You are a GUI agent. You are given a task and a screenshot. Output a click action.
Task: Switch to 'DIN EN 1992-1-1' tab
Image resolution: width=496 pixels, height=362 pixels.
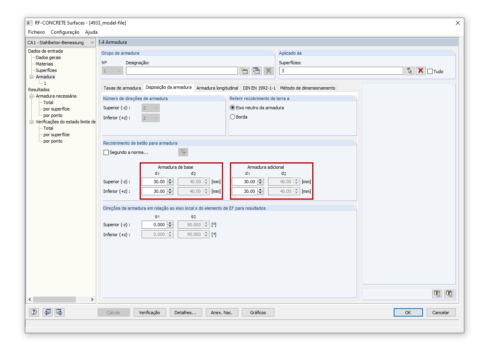point(259,88)
